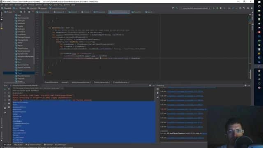Select the Player class in the Project tree
This screenshot has width=263, height=148.
(x=20, y=73)
